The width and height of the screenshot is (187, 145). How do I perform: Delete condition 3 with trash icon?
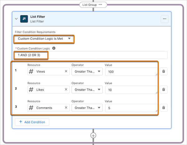164,108
